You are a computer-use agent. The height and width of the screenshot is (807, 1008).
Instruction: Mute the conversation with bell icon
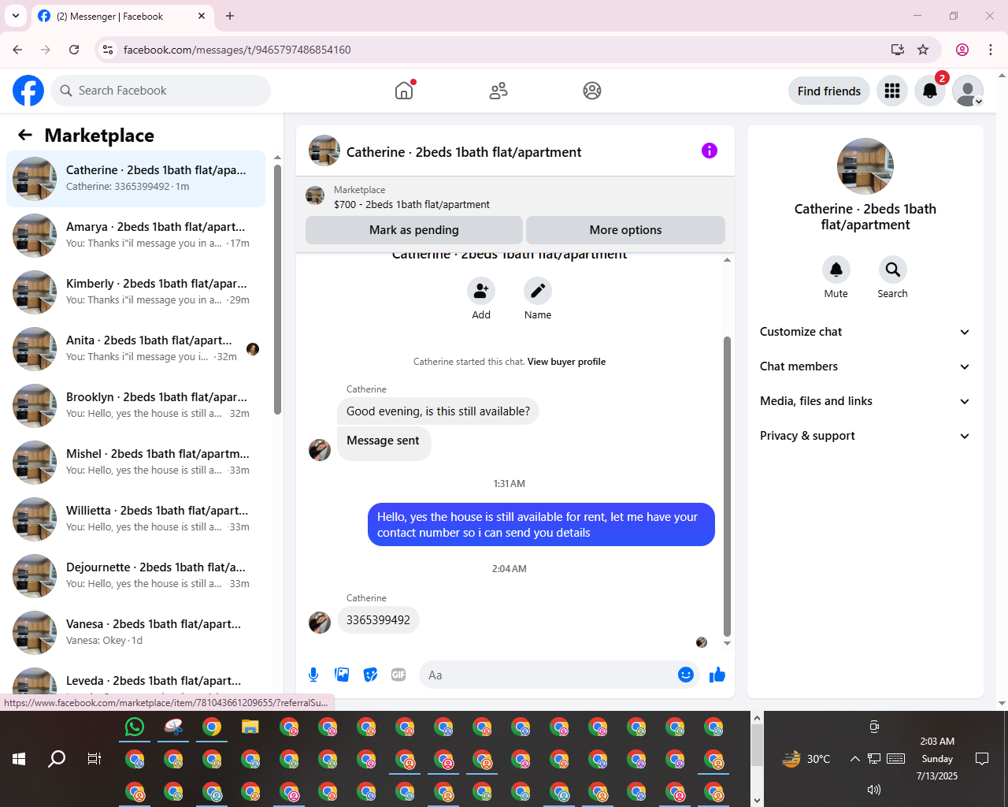coord(836,270)
